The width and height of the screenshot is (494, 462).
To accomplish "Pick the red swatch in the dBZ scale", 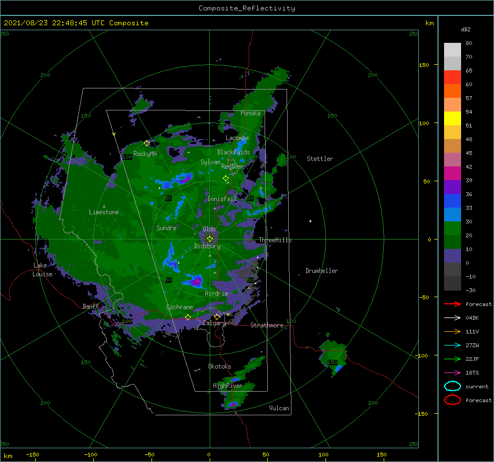I will click(452, 77).
